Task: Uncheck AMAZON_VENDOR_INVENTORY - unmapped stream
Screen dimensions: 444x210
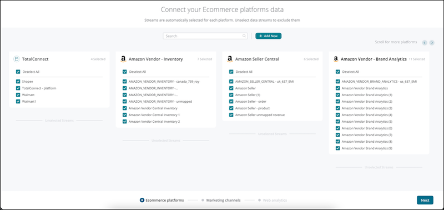Action: coord(124,102)
